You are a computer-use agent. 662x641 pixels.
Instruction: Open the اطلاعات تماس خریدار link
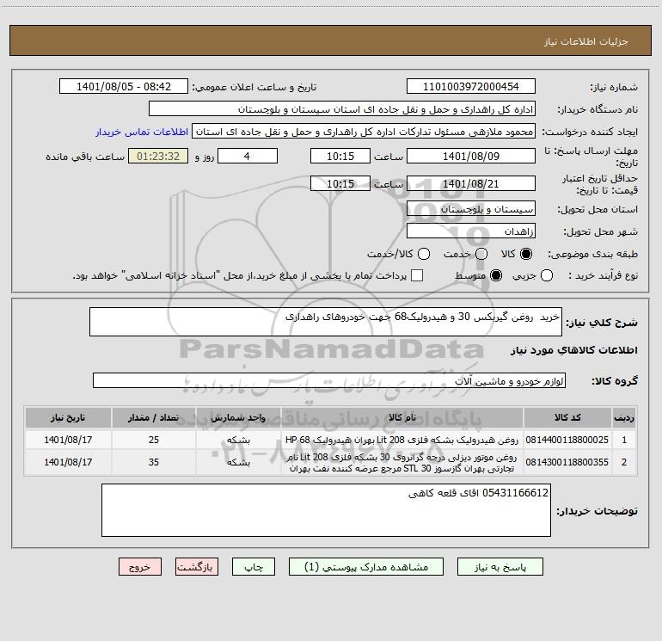tap(142, 132)
